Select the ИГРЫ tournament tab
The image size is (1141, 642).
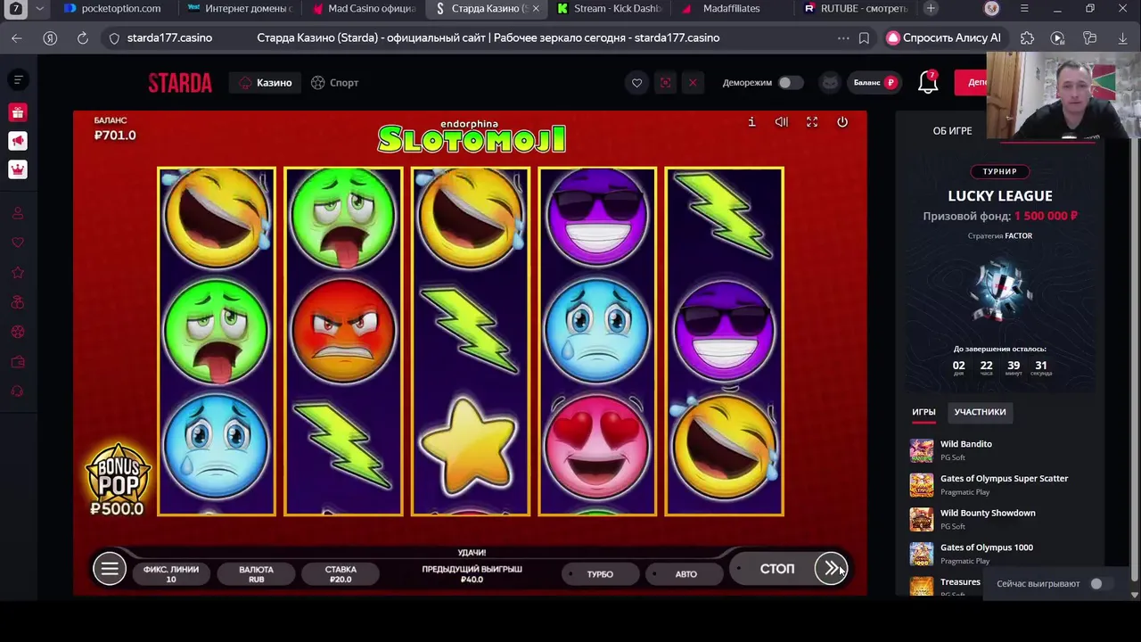(x=923, y=412)
